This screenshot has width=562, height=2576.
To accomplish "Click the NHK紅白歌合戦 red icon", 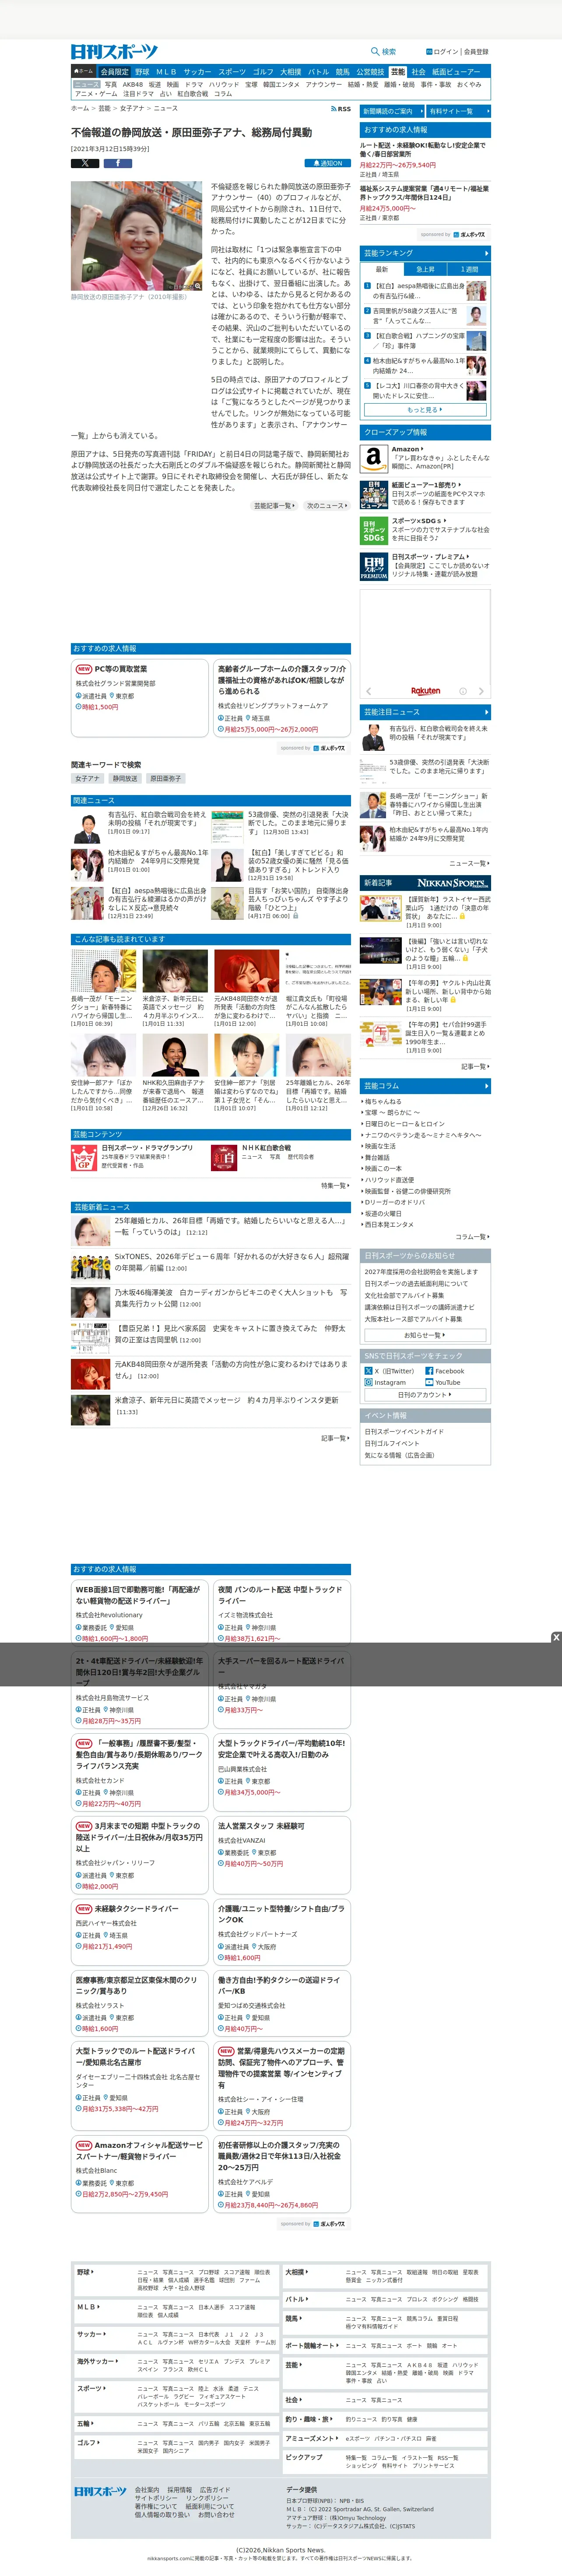I will point(224,1158).
